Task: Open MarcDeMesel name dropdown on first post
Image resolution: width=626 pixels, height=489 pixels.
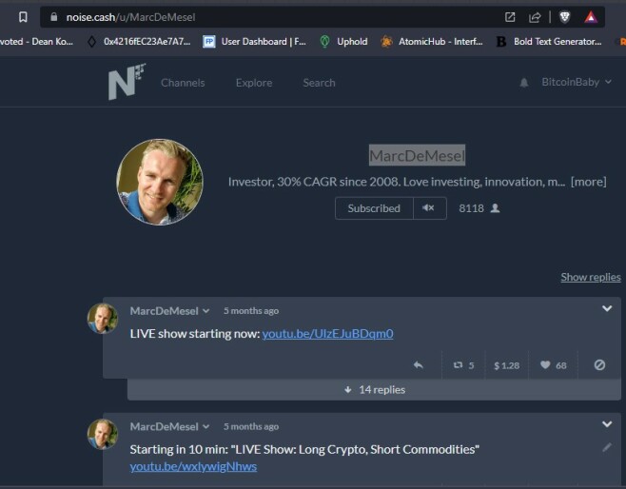Action: tap(169, 310)
